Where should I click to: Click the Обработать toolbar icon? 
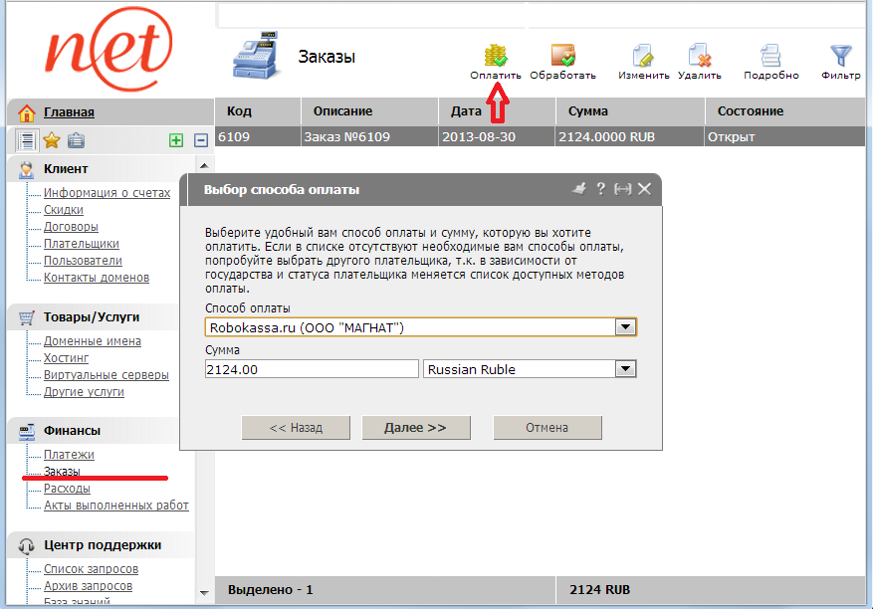click(x=562, y=56)
